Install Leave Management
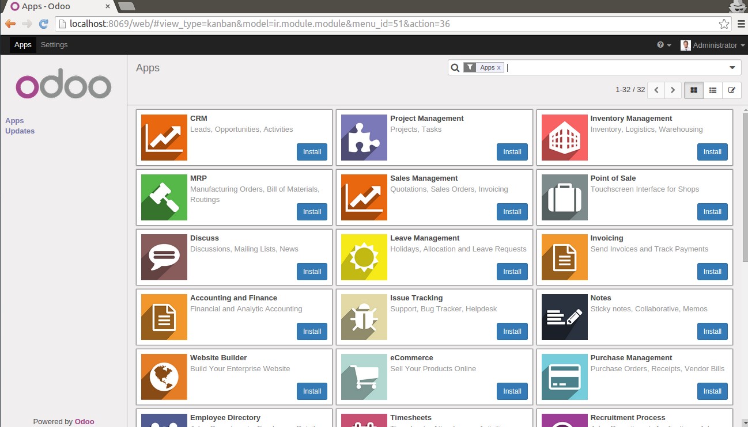This screenshot has width=748, height=427. pos(512,272)
